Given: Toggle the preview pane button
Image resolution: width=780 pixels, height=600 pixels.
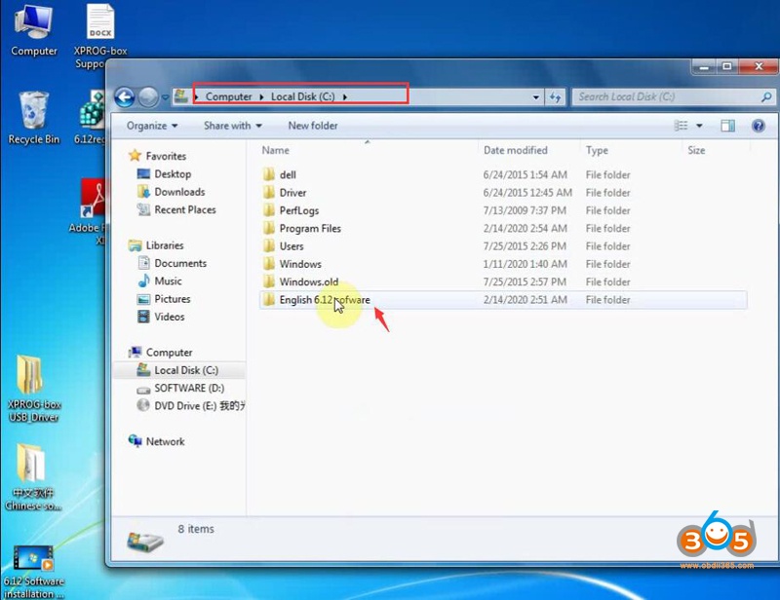Looking at the screenshot, I should point(727,126).
